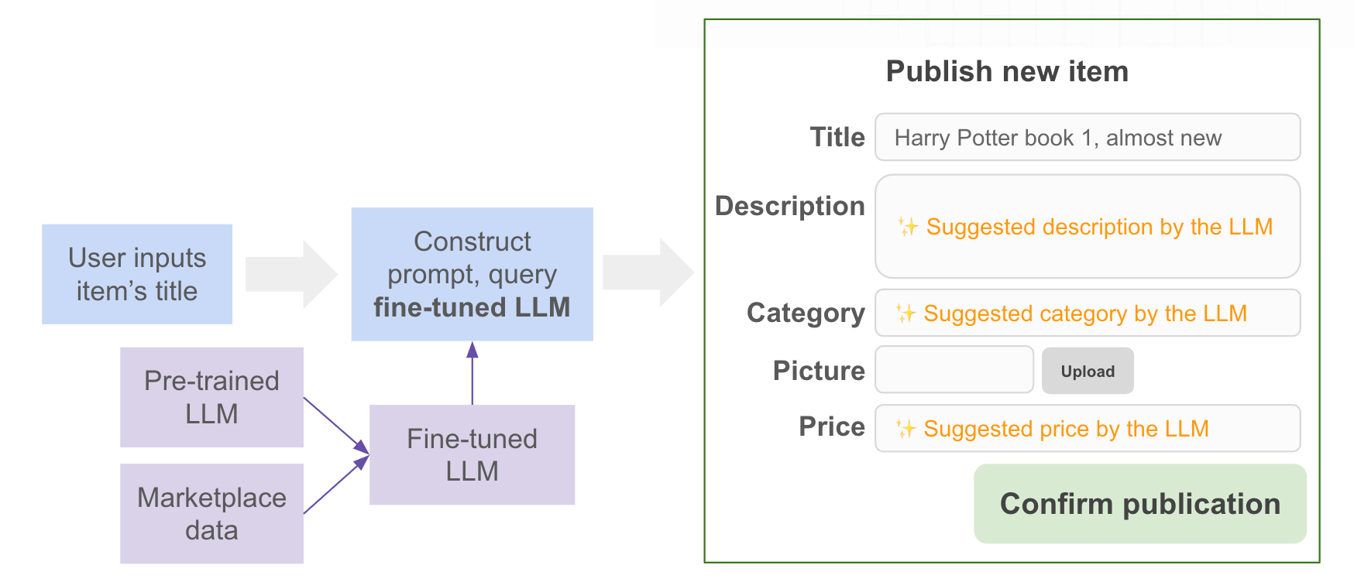This screenshot has height=582, width=1354.
Task: Click the Price input field
Action: tap(1087, 429)
